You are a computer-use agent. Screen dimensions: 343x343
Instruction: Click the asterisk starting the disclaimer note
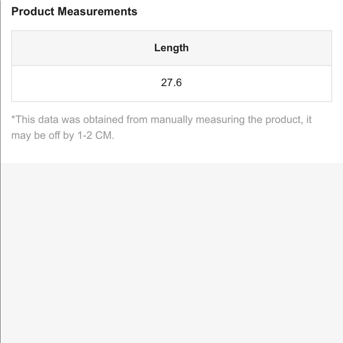13,118
